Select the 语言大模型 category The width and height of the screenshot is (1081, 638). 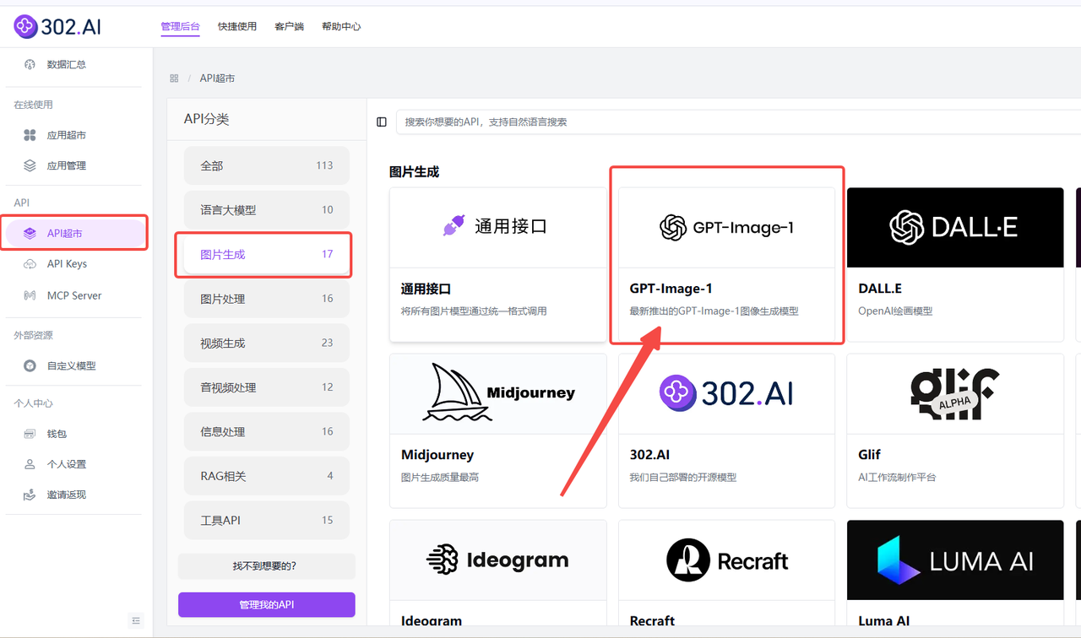(x=267, y=209)
